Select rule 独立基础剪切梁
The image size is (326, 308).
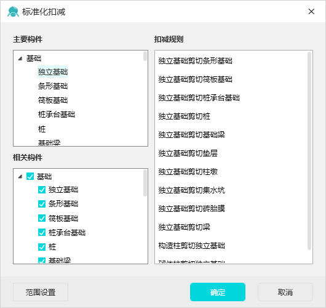pos(184,227)
